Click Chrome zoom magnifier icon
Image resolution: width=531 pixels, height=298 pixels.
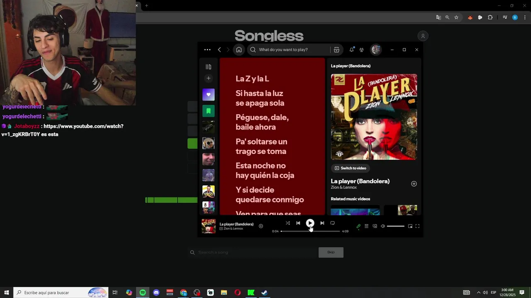[447, 17]
